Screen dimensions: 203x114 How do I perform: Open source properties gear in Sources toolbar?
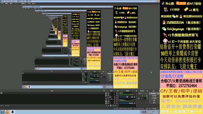coord(111,106)
